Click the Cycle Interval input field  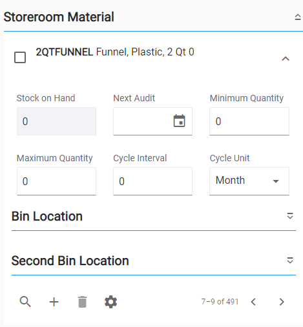point(152,181)
